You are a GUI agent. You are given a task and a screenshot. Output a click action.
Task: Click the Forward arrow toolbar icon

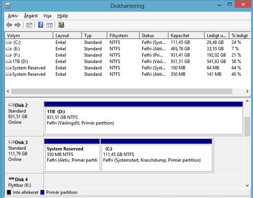pos(17,25)
